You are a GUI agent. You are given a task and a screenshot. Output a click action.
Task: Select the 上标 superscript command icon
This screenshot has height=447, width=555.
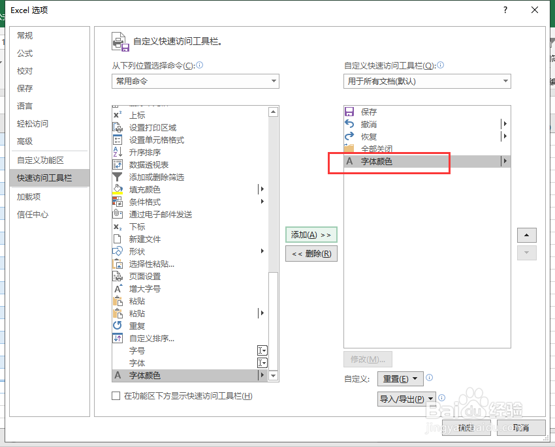tap(118, 115)
